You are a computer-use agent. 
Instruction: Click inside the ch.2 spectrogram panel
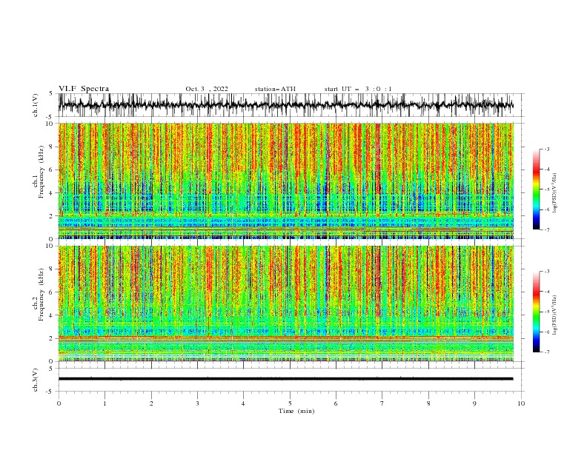tap(286, 303)
